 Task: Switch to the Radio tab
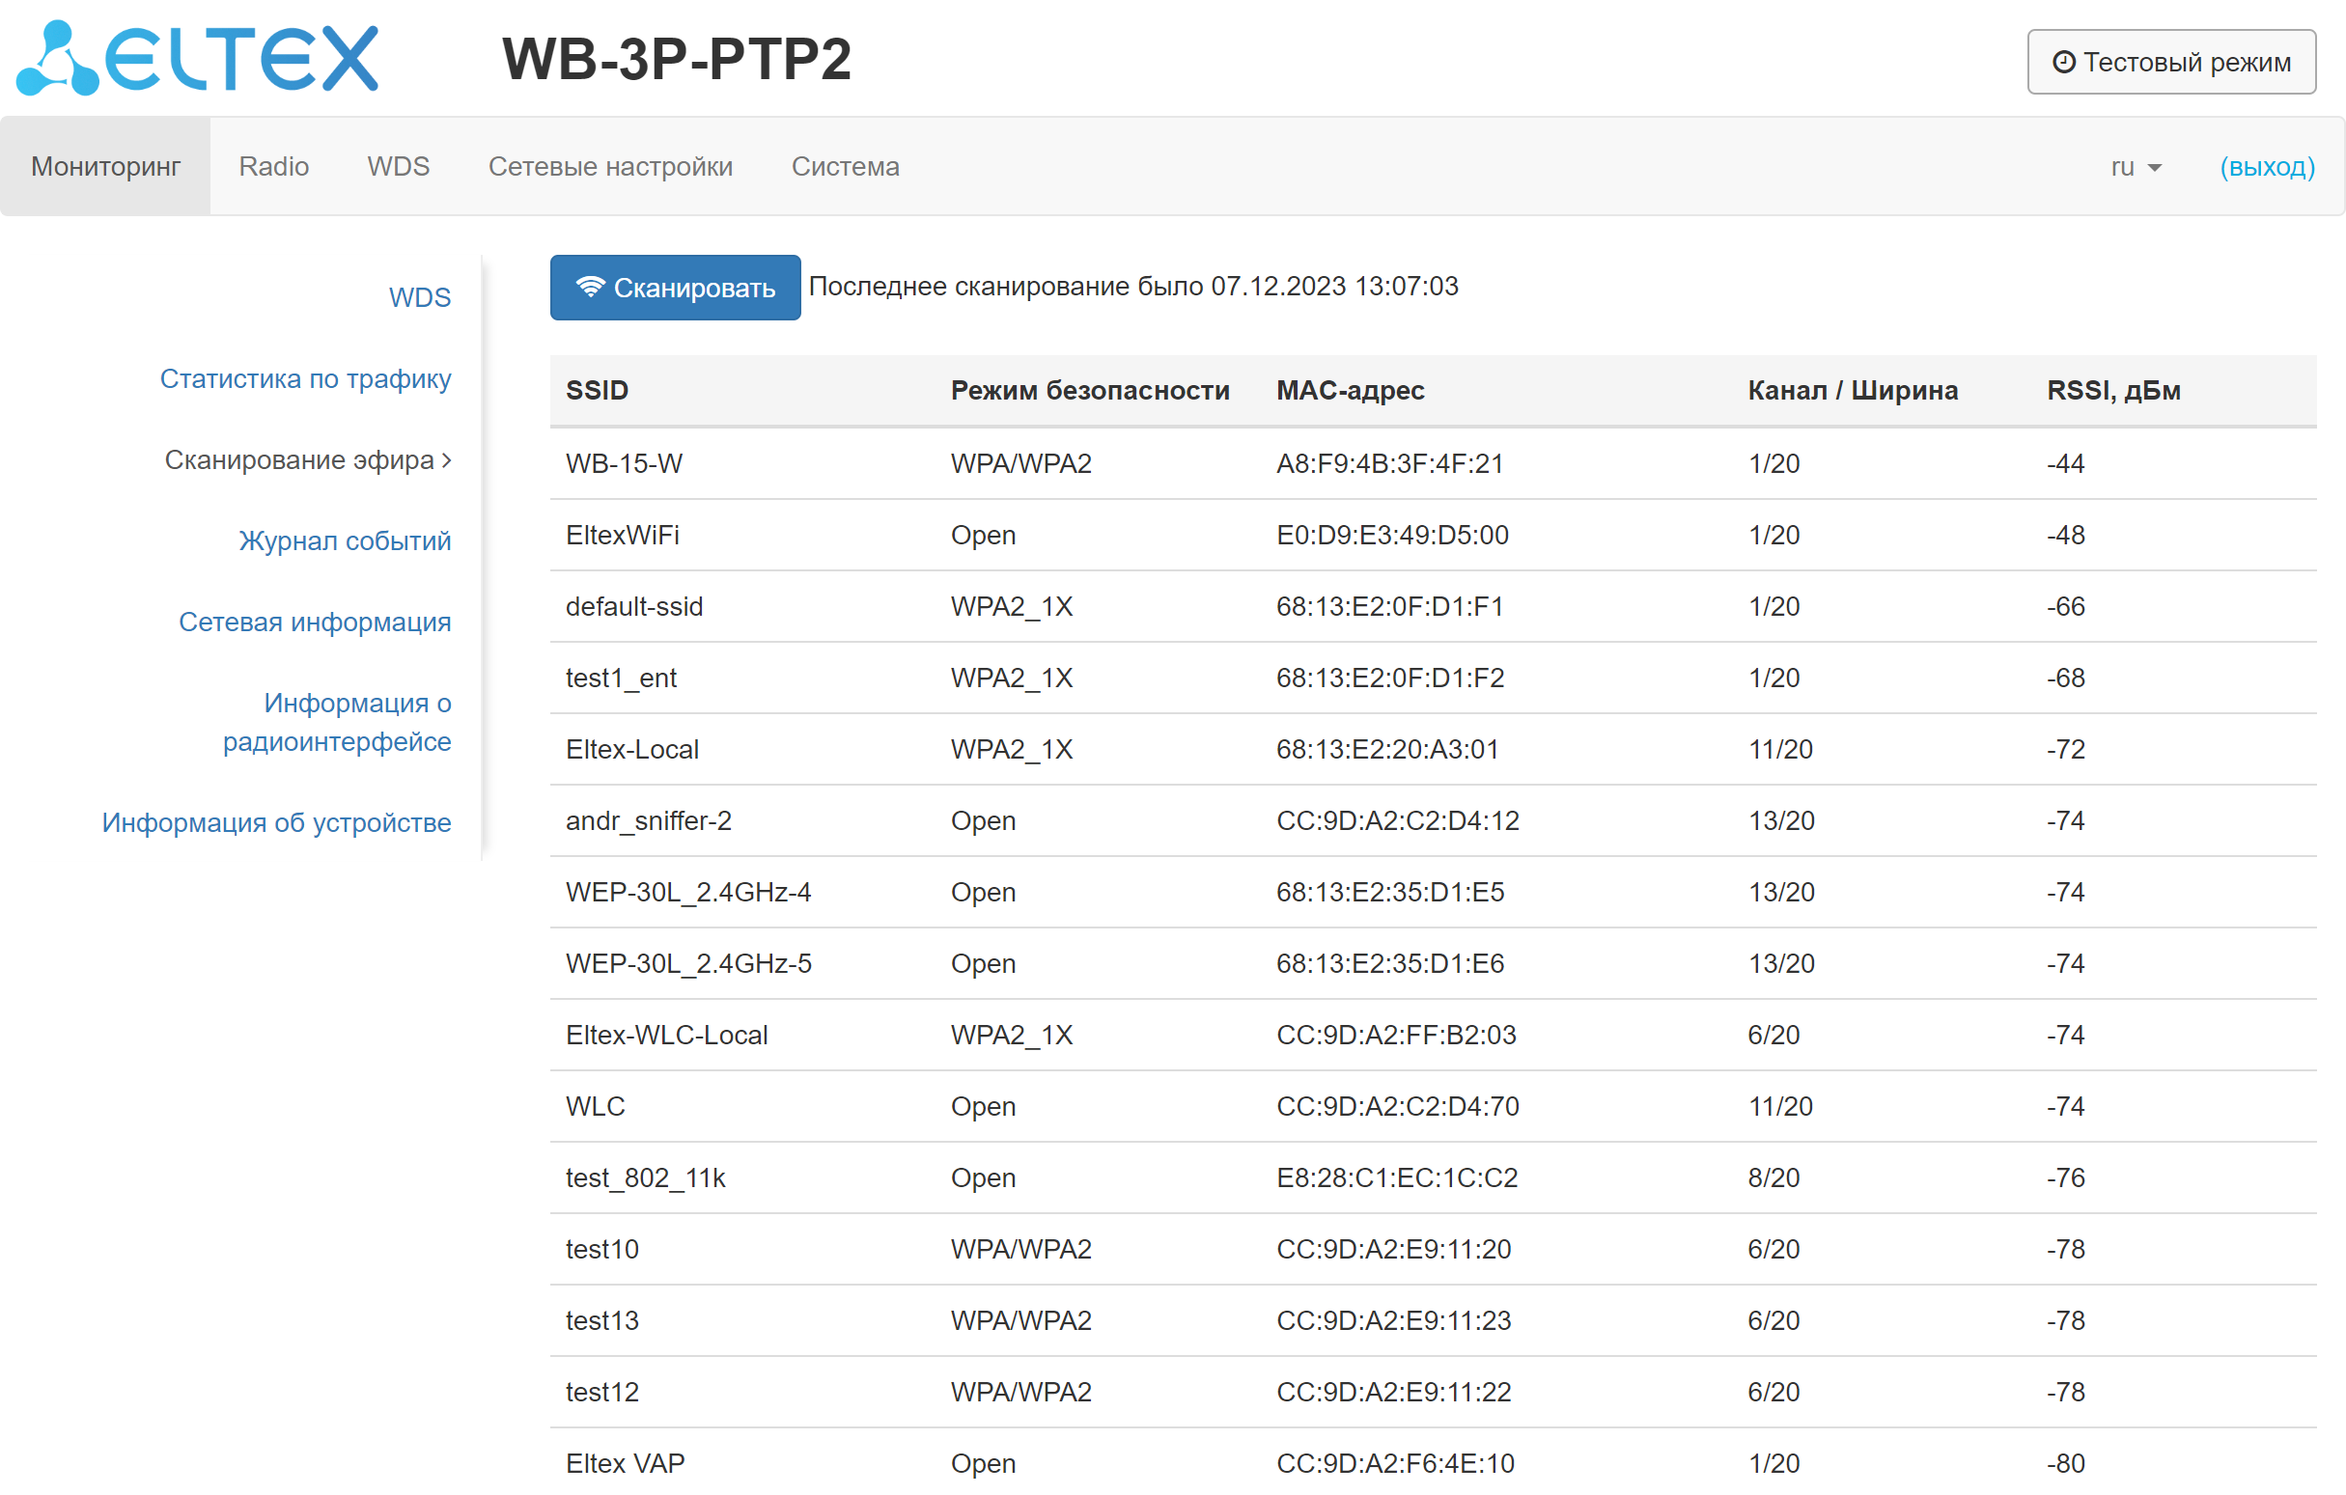[274, 167]
